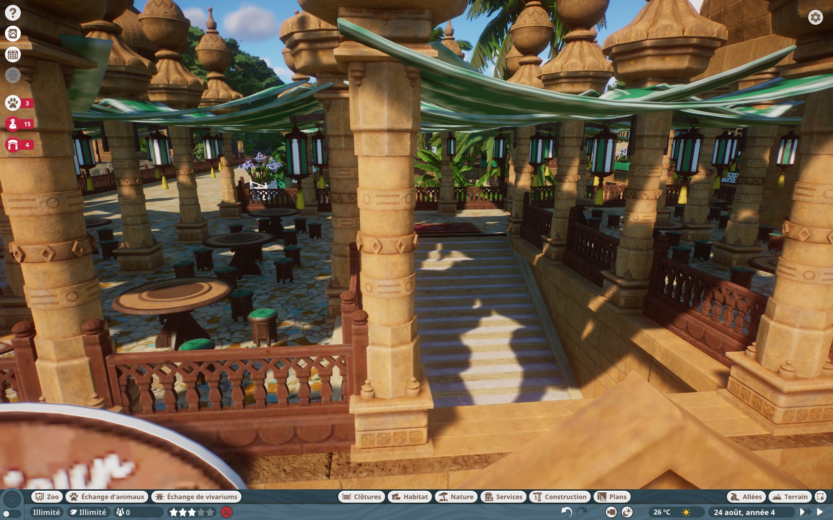
Task: Select the Habitat build tab
Action: click(410, 497)
